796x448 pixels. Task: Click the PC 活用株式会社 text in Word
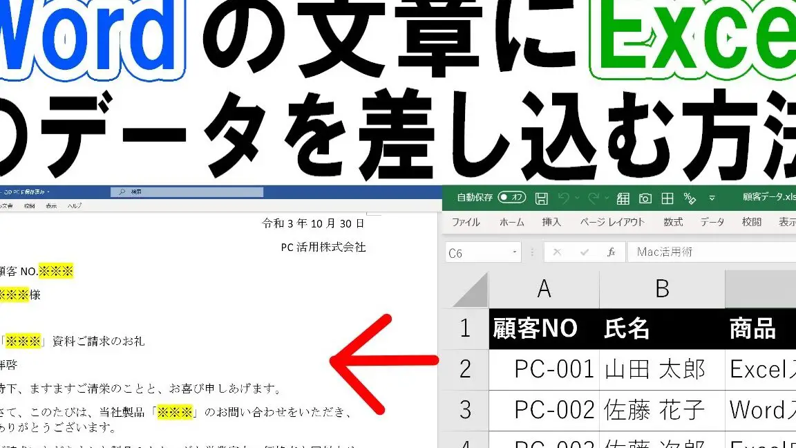tap(323, 248)
